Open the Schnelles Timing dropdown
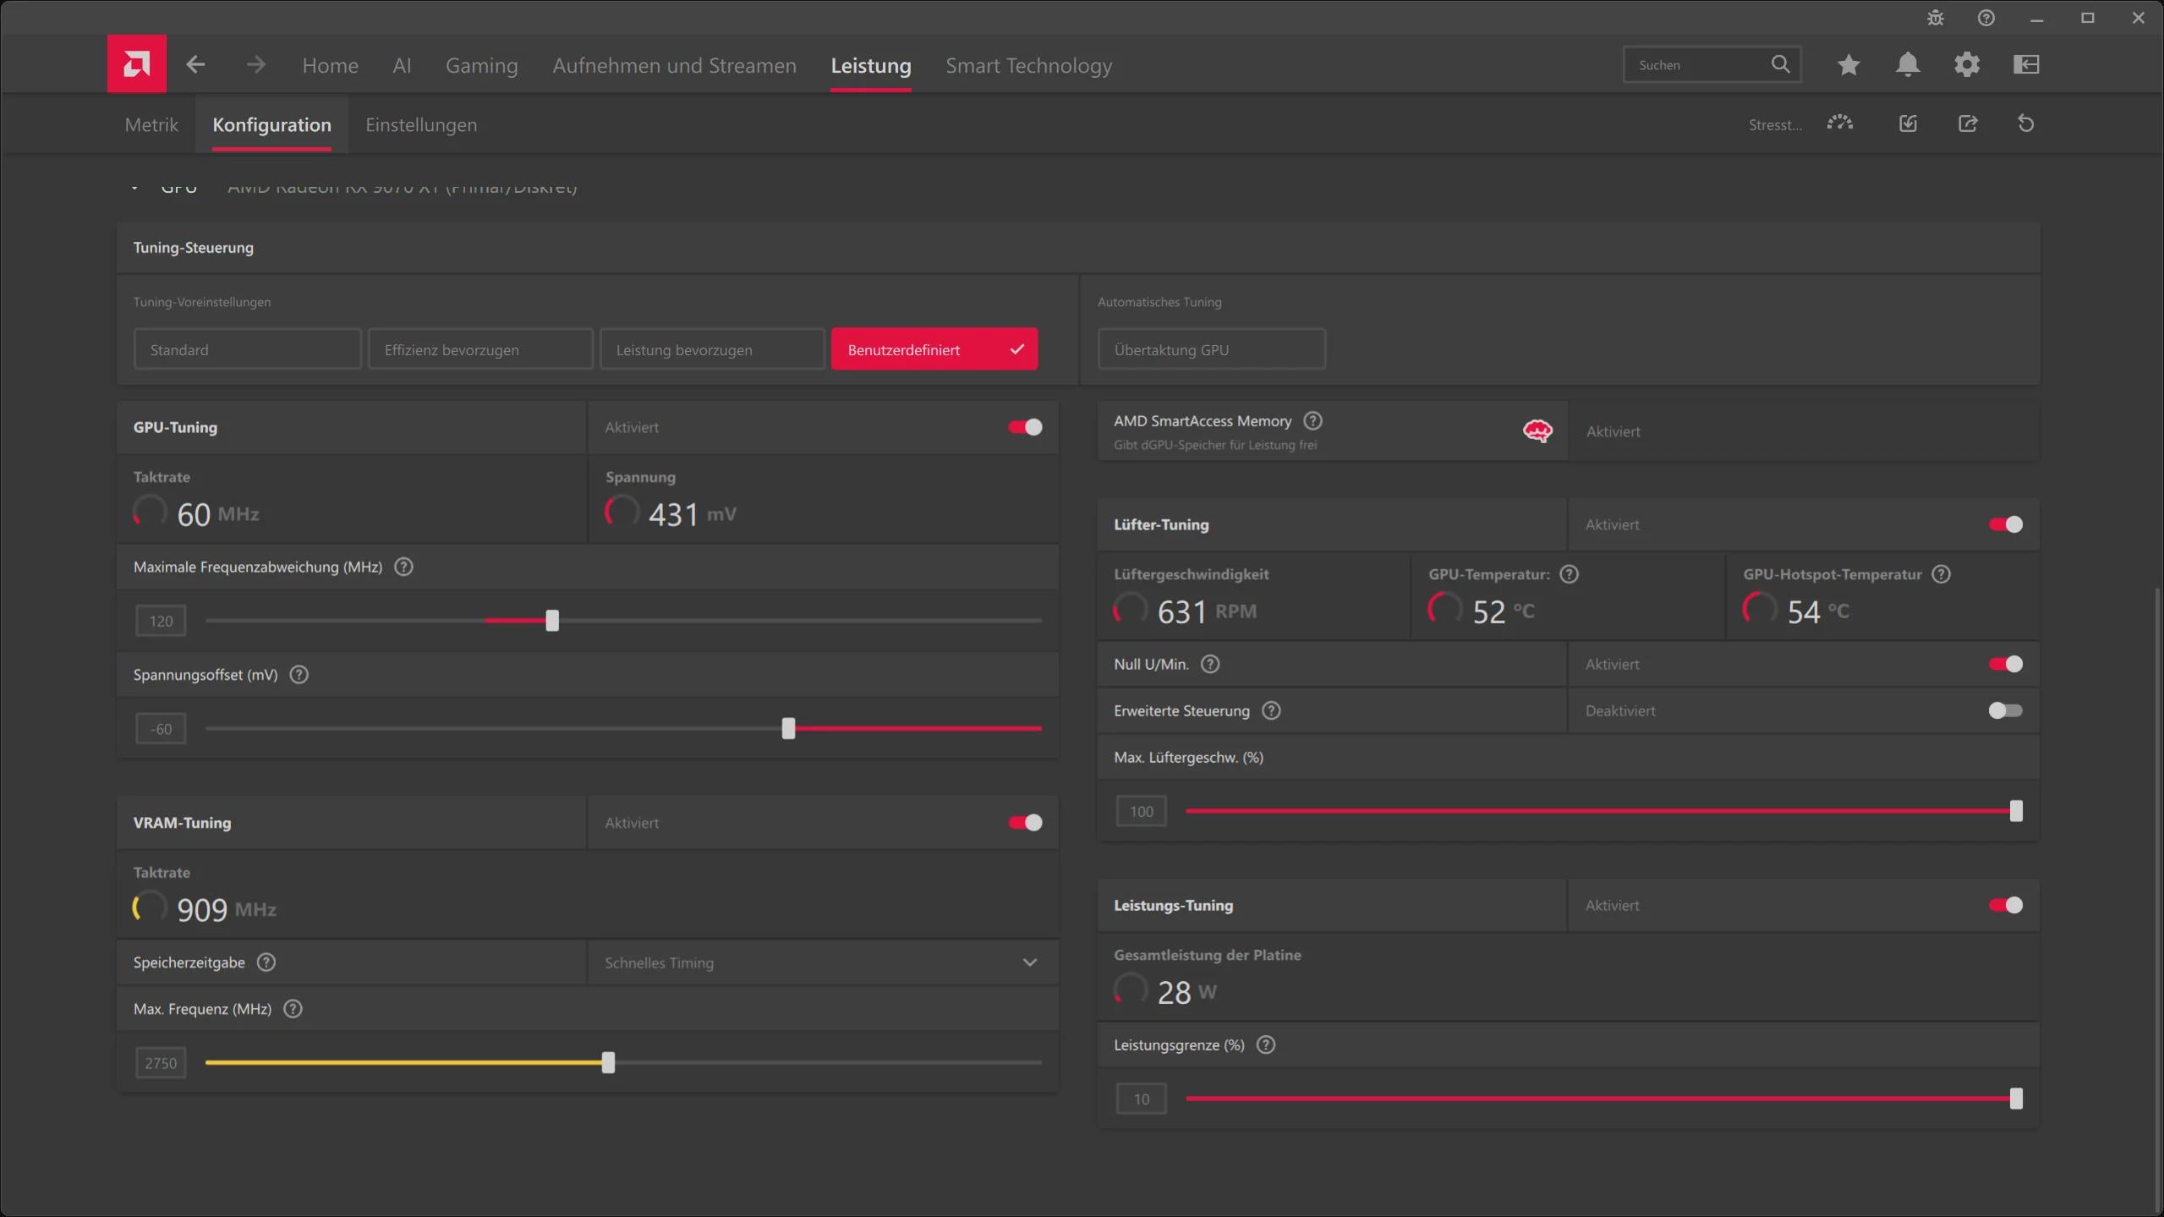Screen dimensions: 2164x1217 (823, 962)
